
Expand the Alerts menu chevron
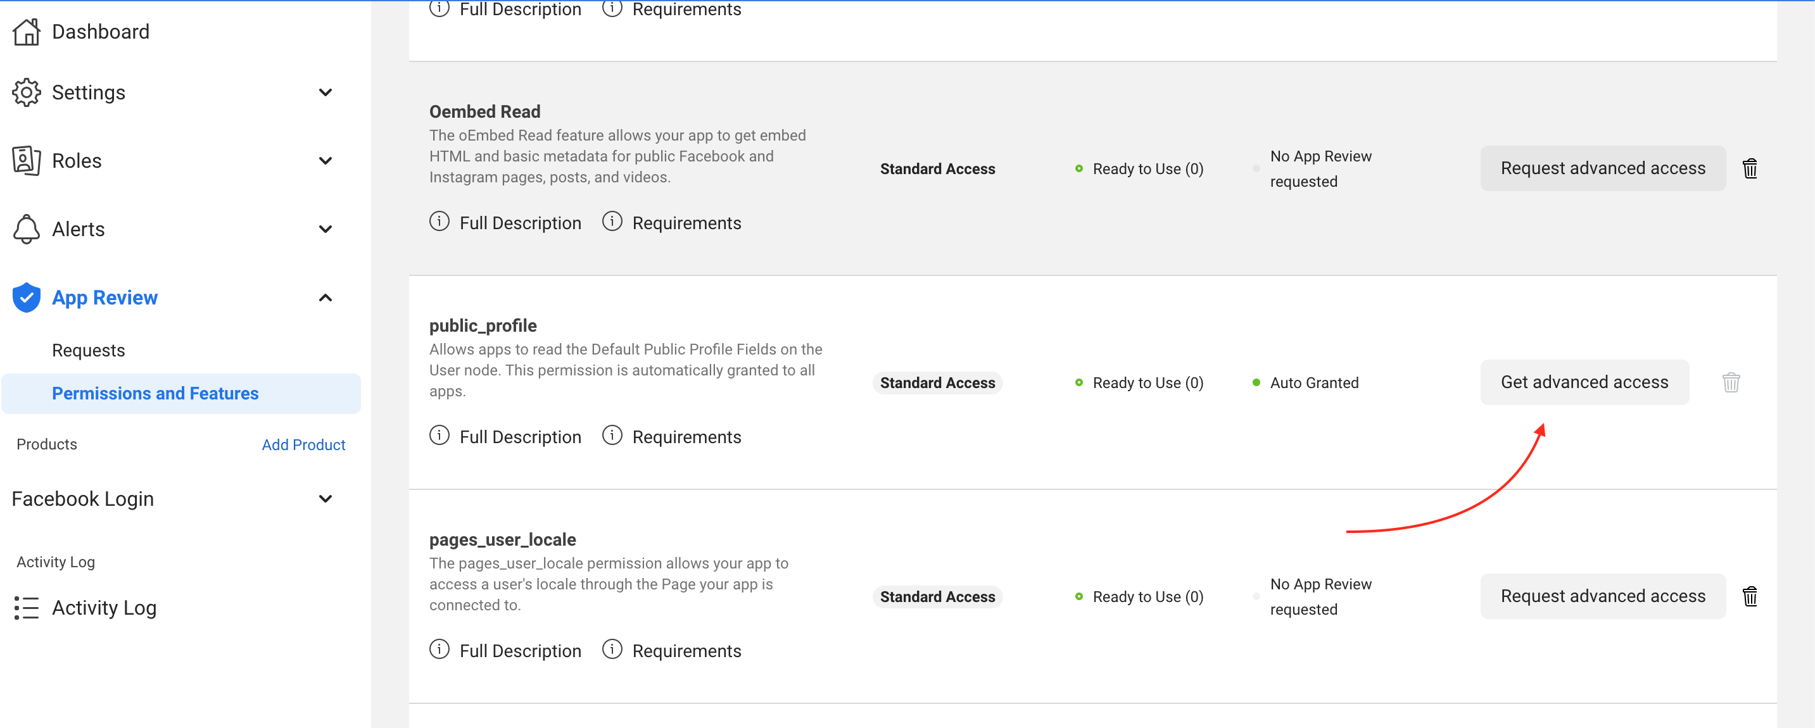click(326, 229)
